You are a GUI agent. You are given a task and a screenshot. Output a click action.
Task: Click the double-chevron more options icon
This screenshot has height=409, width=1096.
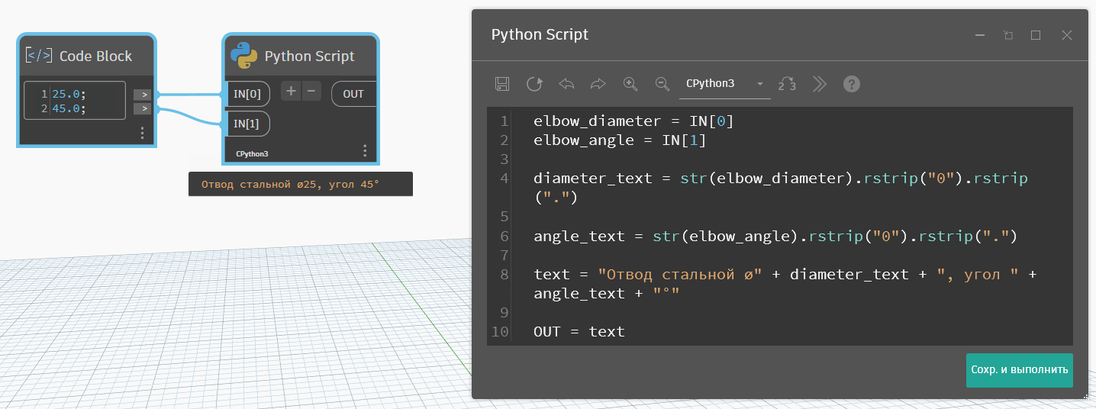820,84
